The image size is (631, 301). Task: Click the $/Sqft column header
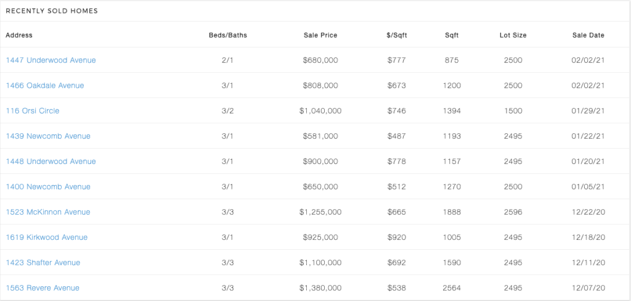[x=397, y=35]
